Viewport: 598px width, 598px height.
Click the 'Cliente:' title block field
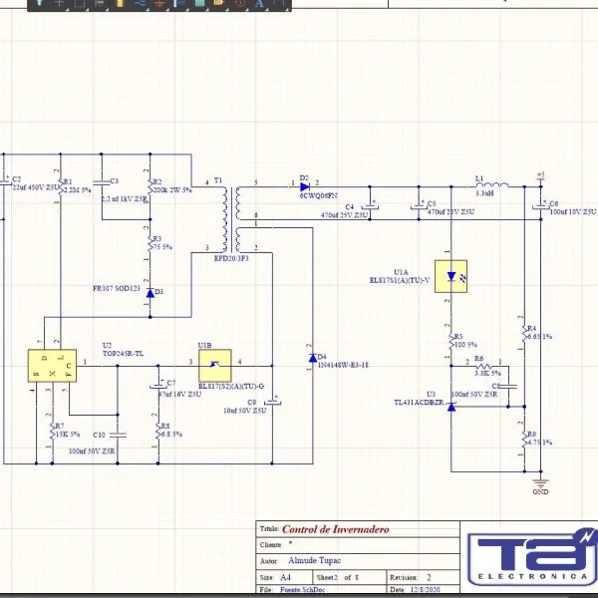coord(358,544)
